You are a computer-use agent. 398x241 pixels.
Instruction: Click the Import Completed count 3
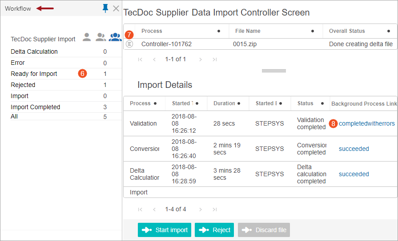click(105, 107)
